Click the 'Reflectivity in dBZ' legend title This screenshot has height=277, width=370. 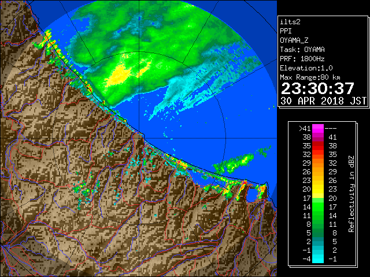[351, 194]
